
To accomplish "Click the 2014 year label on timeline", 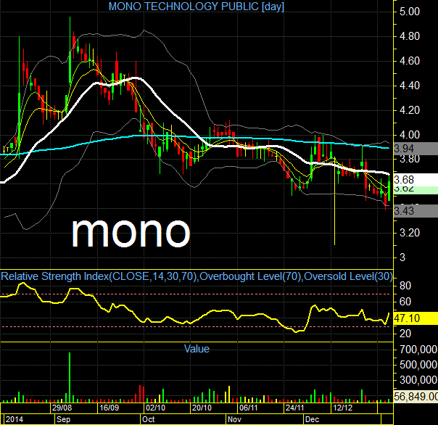I will 15,419.
